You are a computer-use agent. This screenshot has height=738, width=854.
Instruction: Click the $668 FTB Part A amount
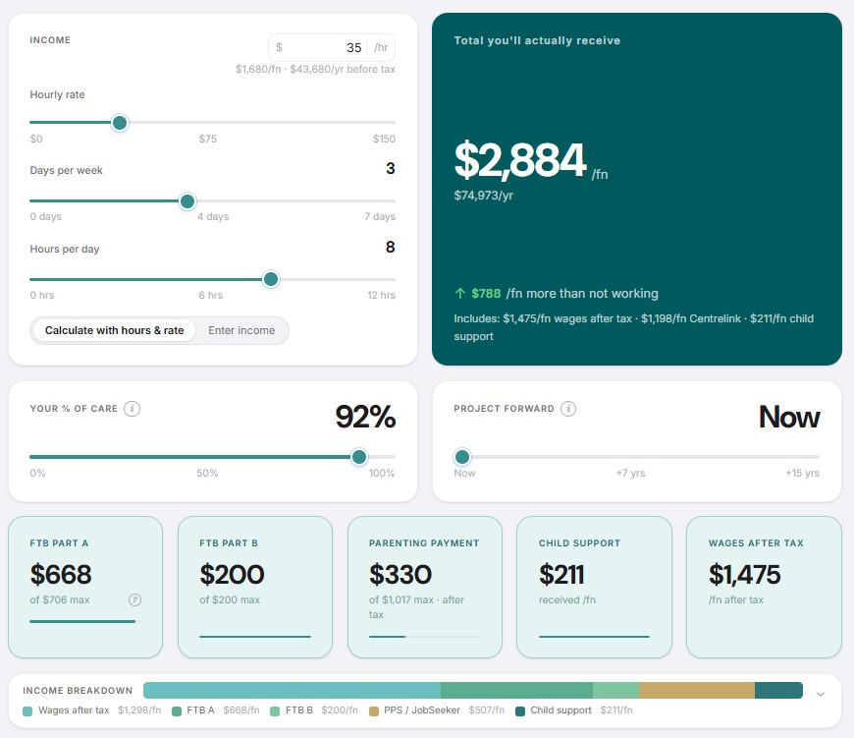click(x=61, y=575)
